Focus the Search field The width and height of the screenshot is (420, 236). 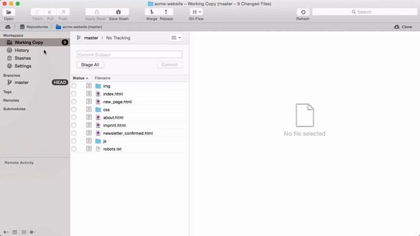(x=365, y=12)
